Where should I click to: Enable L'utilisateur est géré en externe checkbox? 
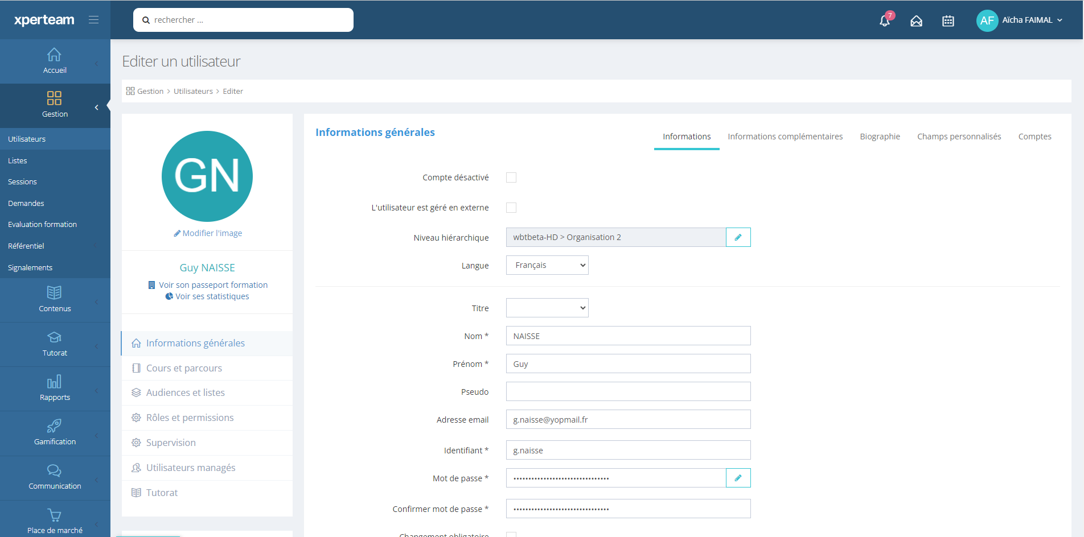(511, 208)
